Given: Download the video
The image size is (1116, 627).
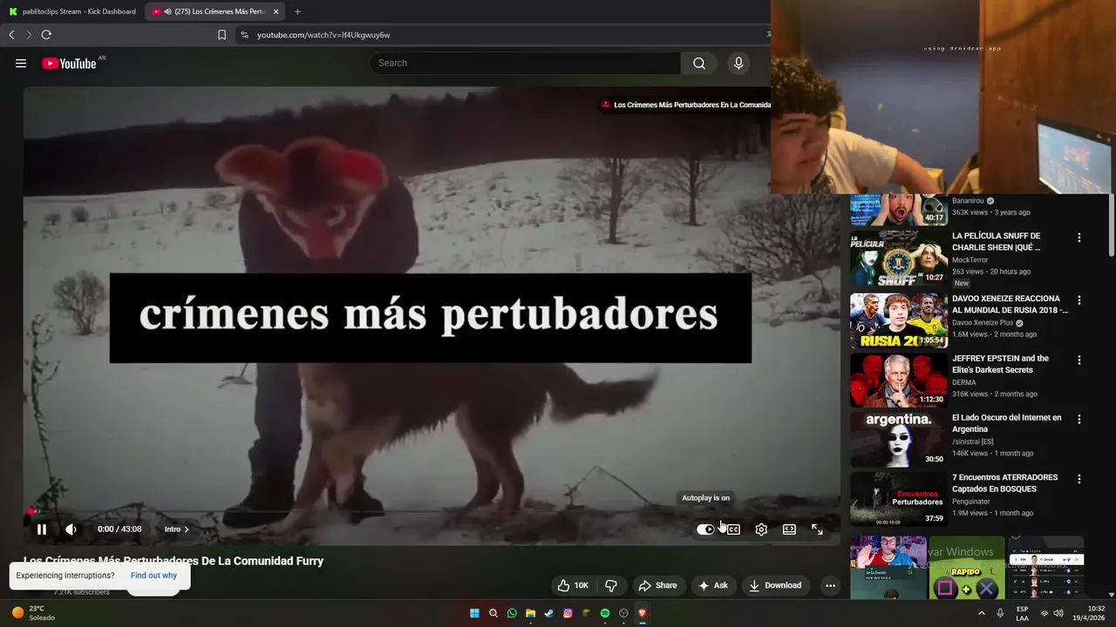Looking at the screenshot, I should click(x=775, y=585).
